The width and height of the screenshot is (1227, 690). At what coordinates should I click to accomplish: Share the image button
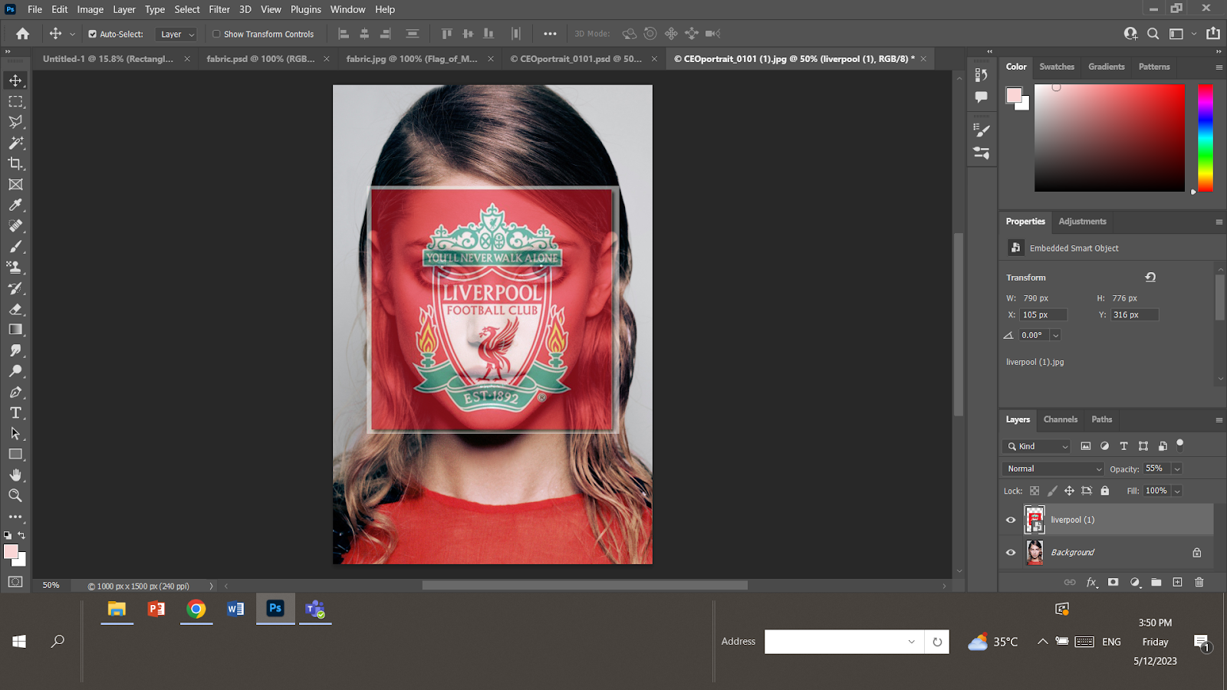pyautogui.click(x=1213, y=34)
